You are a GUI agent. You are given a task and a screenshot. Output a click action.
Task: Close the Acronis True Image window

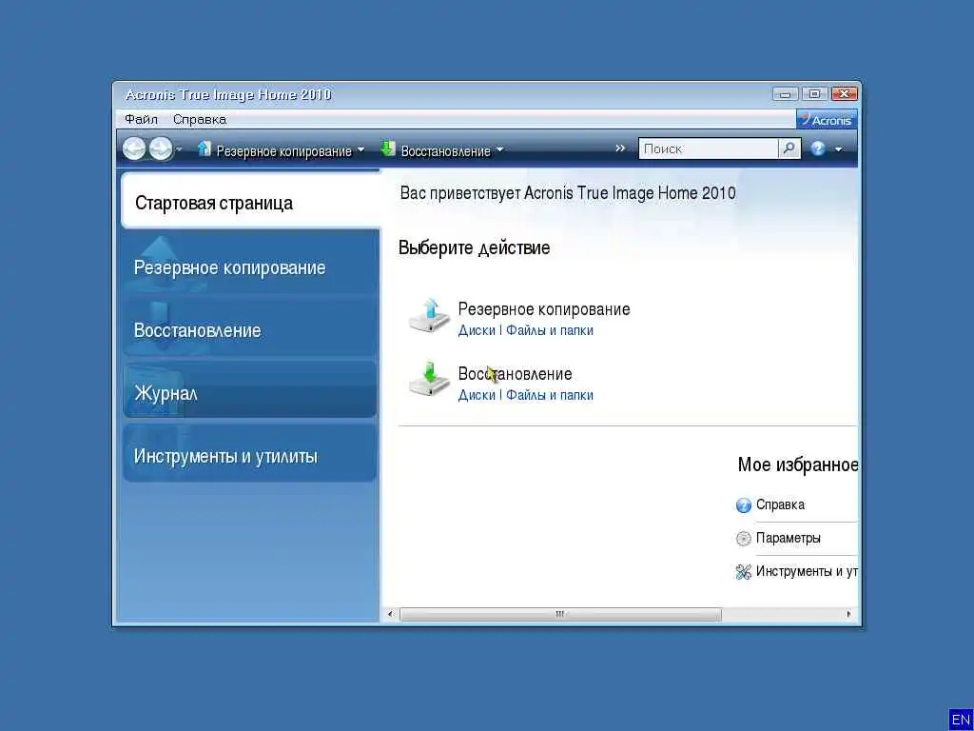844,94
